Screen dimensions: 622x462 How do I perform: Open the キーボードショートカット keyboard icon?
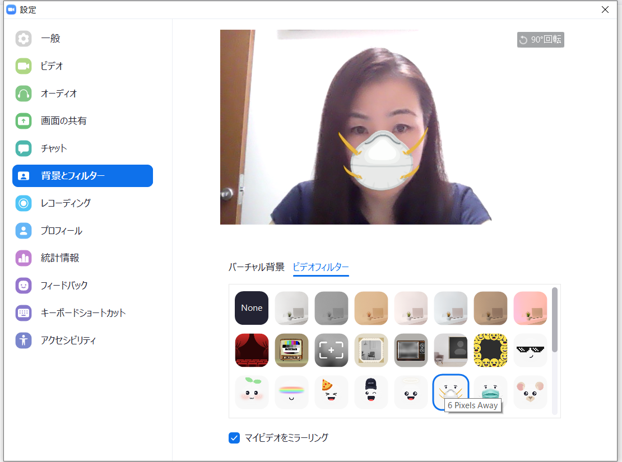click(24, 313)
